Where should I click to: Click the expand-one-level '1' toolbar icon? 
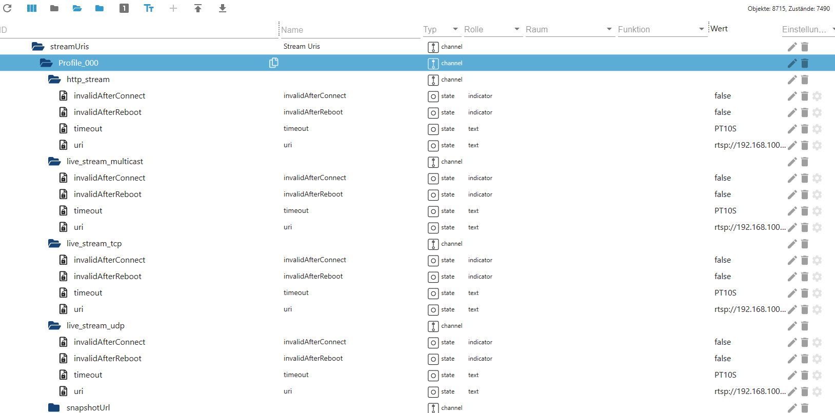[x=124, y=8]
